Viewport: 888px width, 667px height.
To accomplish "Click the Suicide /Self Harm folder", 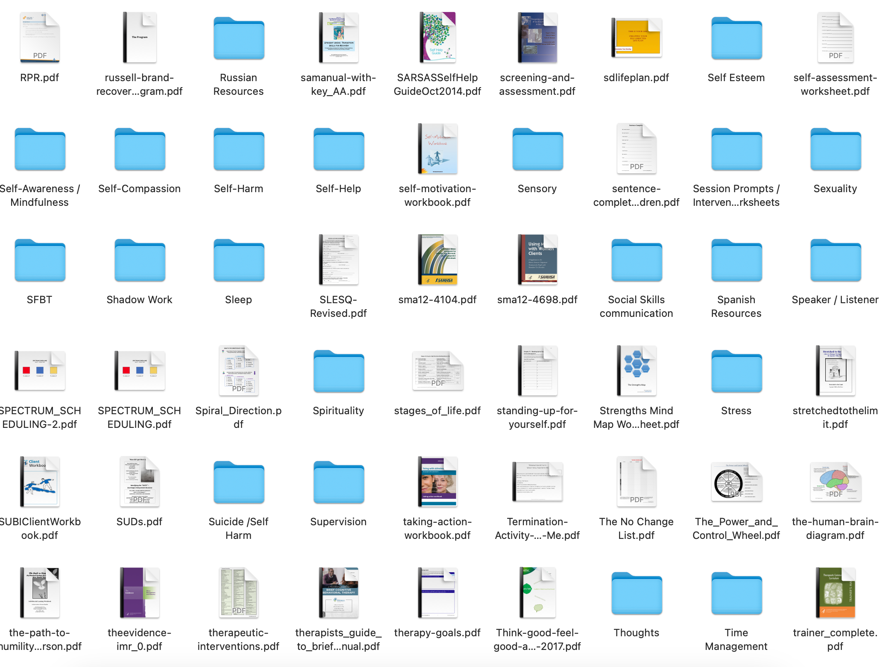I will tap(239, 483).
